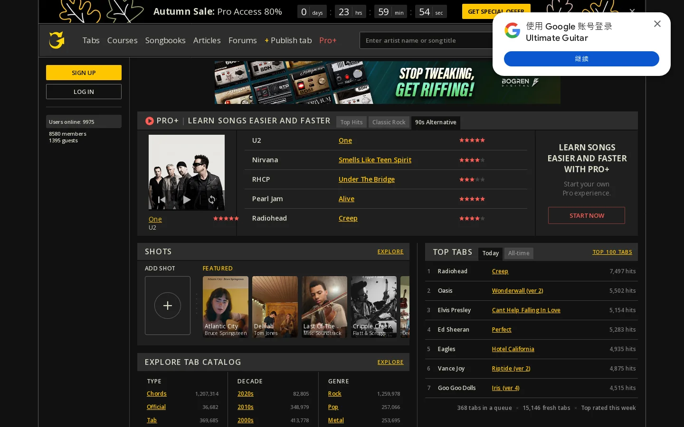Screen dimensions: 684x427
Task: Select the Today tab in Top Tabs
Action: pyautogui.click(x=491, y=253)
